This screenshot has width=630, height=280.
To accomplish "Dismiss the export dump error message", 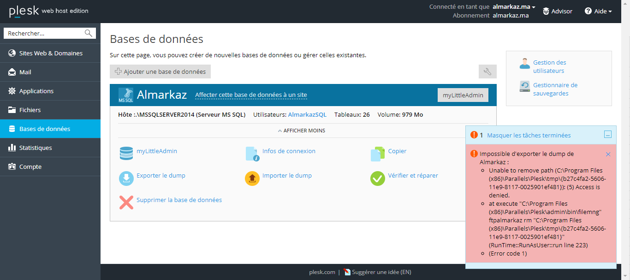I will pos(608,154).
